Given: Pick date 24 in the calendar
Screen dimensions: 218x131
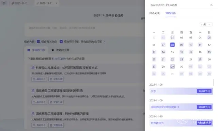Looking at the screenshot, I should (x=191, y=59).
